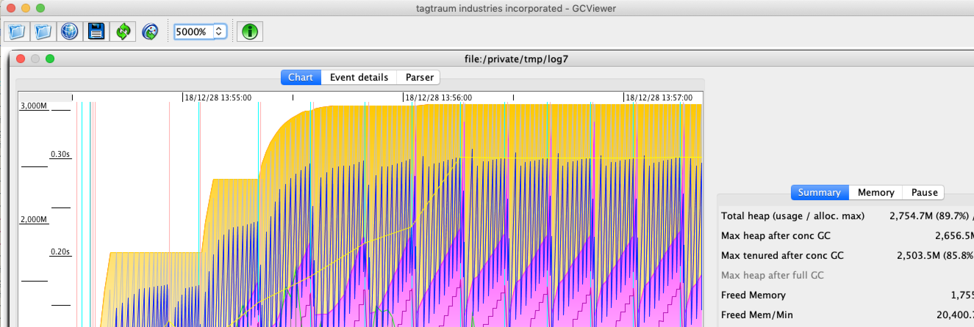Click the 2,000M axis label
This screenshot has width=974, height=327.
34,220
